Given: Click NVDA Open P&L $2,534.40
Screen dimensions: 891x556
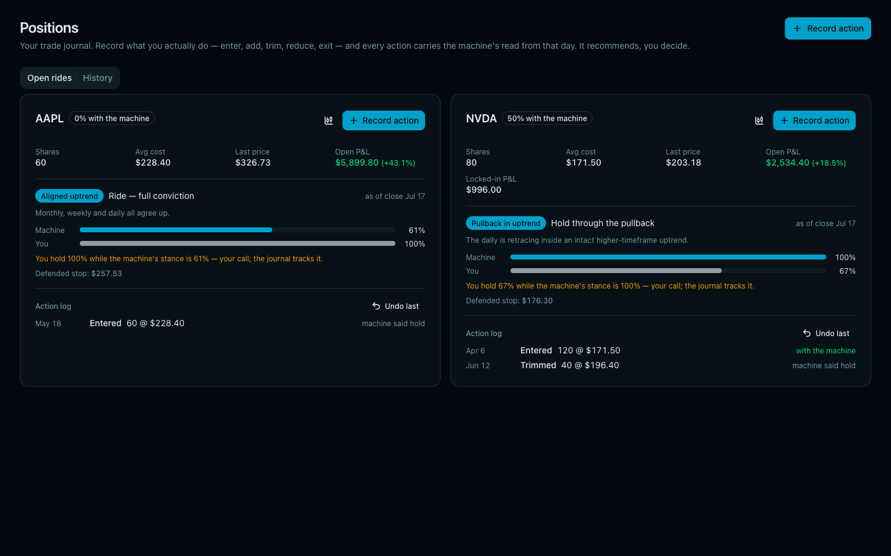Looking at the screenshot, I should (x=806, y=162).
